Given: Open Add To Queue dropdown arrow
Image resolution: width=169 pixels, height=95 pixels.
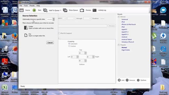Looking at the screenshot, I should pyautogui.click(x=61, y=10).
